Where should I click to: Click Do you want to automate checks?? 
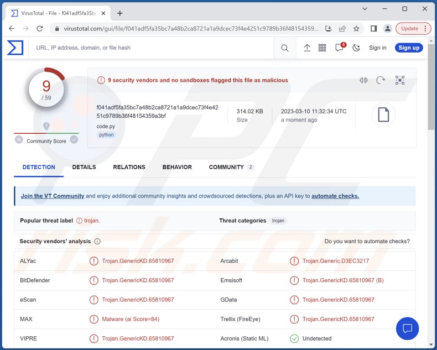[367, 242]
